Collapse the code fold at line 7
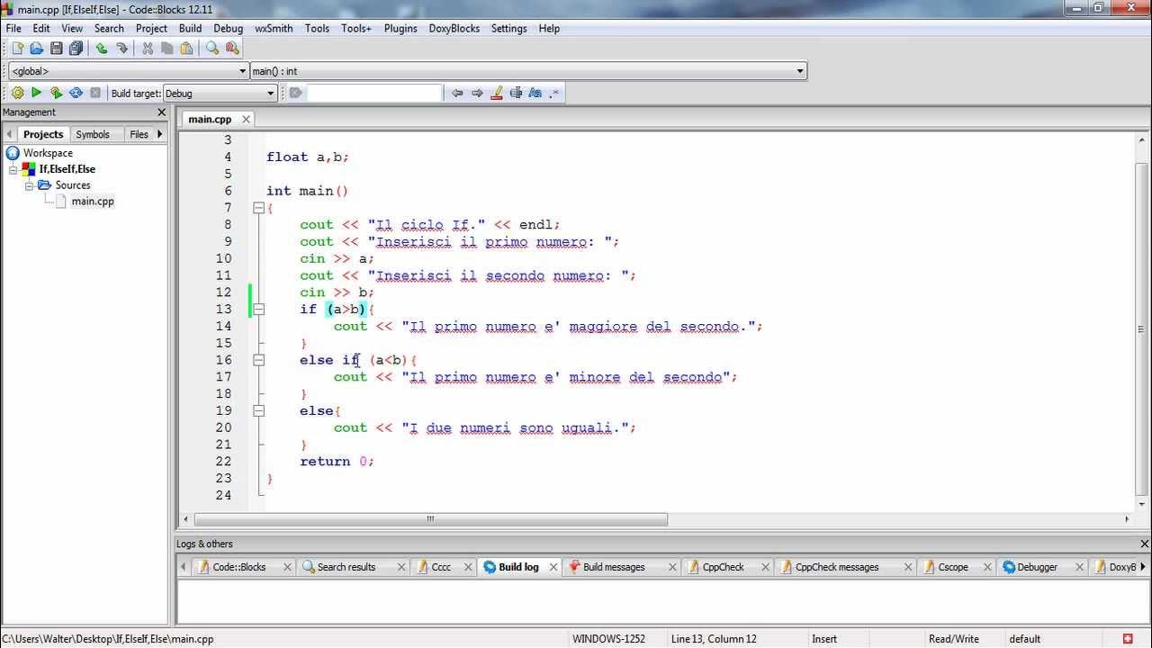The width and height of the screenshot is (1152, 648). pos(258,208)
